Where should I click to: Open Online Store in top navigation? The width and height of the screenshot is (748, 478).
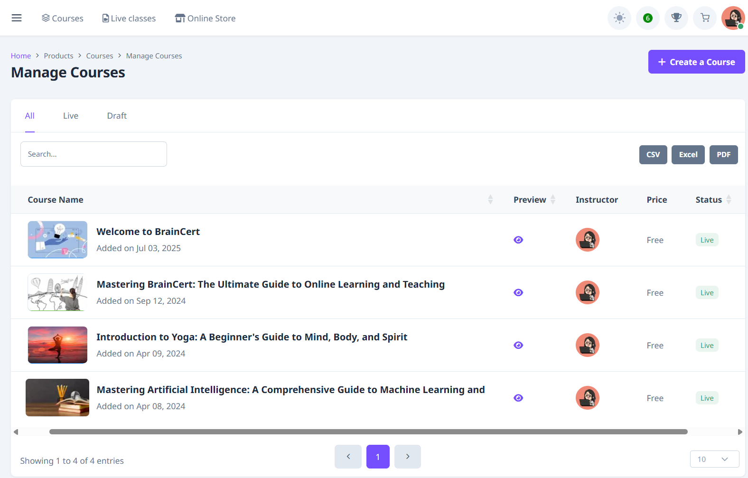(x=205, y=18)
